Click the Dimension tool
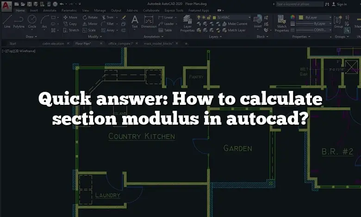Screen dimensions: 361x217 (x=149, y=21)
